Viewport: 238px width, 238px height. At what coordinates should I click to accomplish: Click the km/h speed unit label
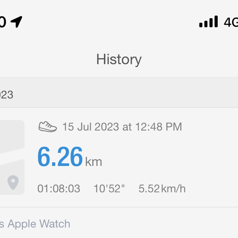coord(173,189)
